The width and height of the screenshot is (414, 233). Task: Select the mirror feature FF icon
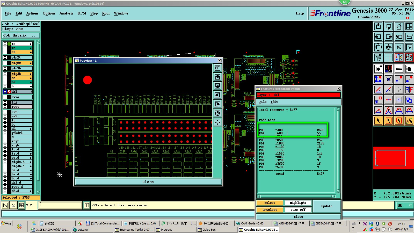point(409,90)
